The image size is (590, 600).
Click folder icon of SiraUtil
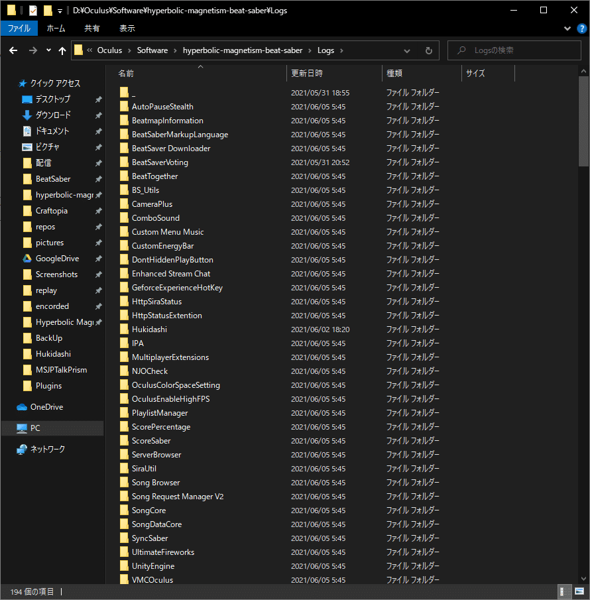point(124,468)
